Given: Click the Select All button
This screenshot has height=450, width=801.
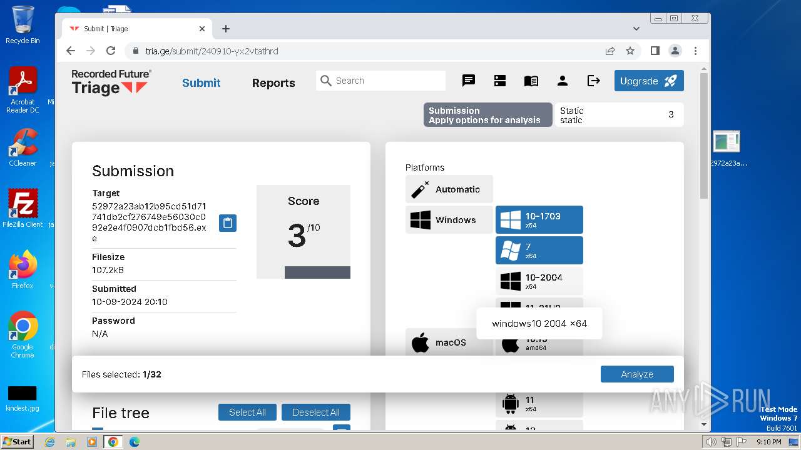Looking at the screenshot, I should point(247,412).
